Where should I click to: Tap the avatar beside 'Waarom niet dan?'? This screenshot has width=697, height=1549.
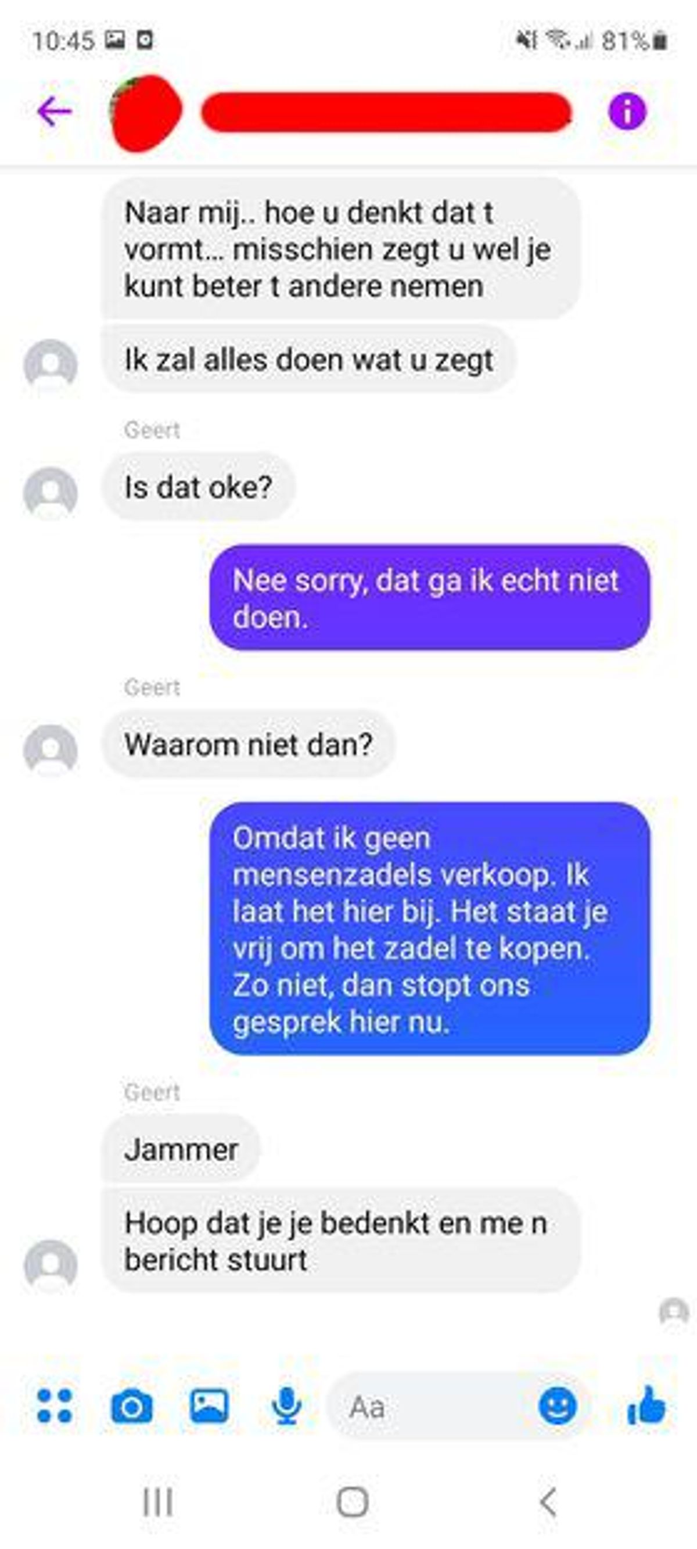pyautogui.click(x=51, y=750)
